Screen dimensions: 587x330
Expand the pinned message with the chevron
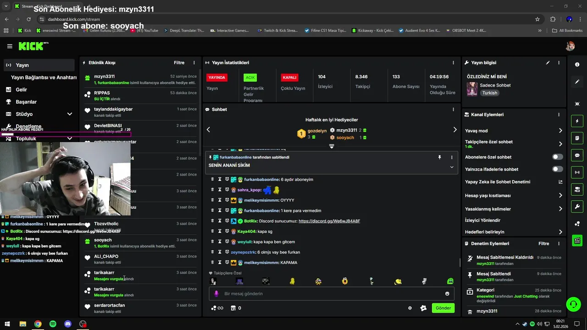tap(452, 167)
